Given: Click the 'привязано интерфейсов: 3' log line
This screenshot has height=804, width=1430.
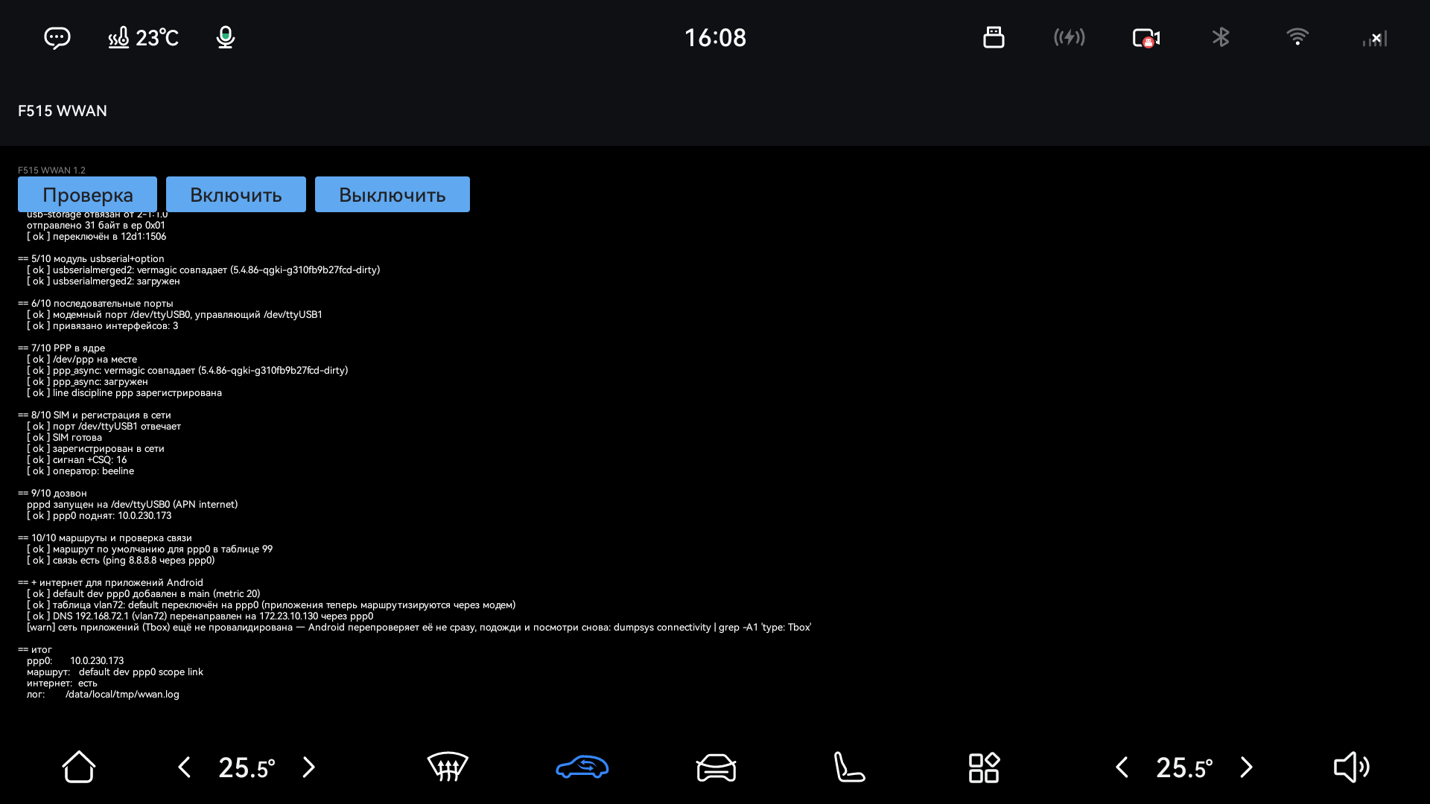Looking at the screenshot, I should click(103, 326).
